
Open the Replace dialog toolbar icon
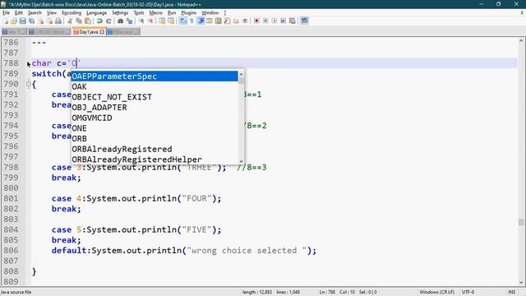[x=129, y=21]
